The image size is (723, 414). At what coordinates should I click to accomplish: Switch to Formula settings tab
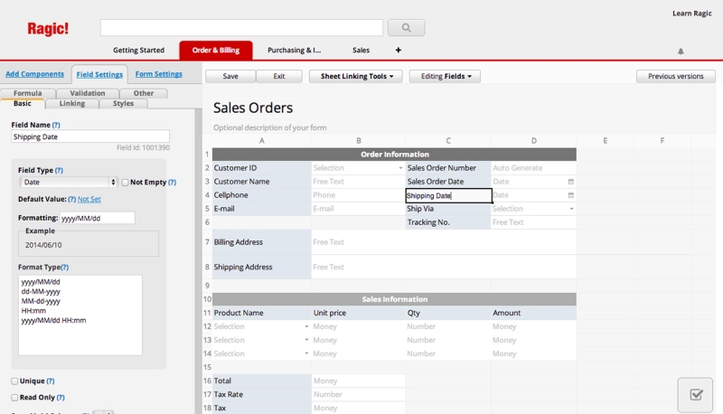[28, 93]
